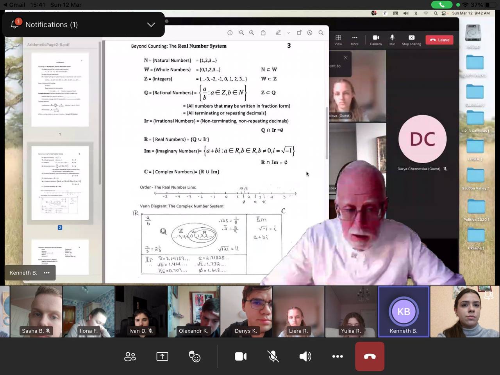Select the PDF markup pen tool
The width and height of the screenshot is (500, 375).
(278, 33)
